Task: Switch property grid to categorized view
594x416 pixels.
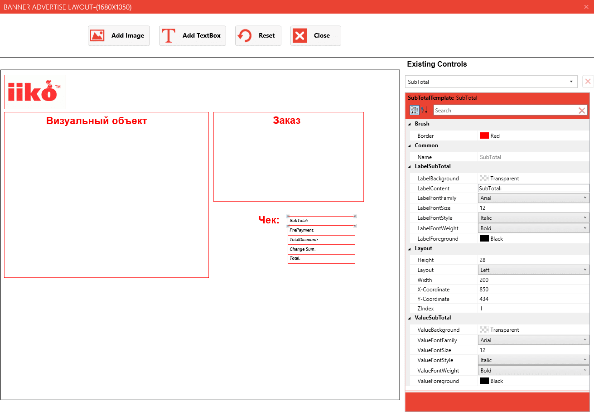Action: [414, 110]
